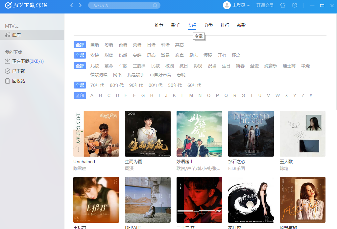Open the 未登录 account dropdown
337x229 pixels.
(237, 5)
